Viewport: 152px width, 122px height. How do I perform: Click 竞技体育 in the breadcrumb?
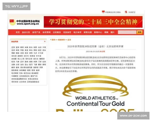tap(61, 40)
